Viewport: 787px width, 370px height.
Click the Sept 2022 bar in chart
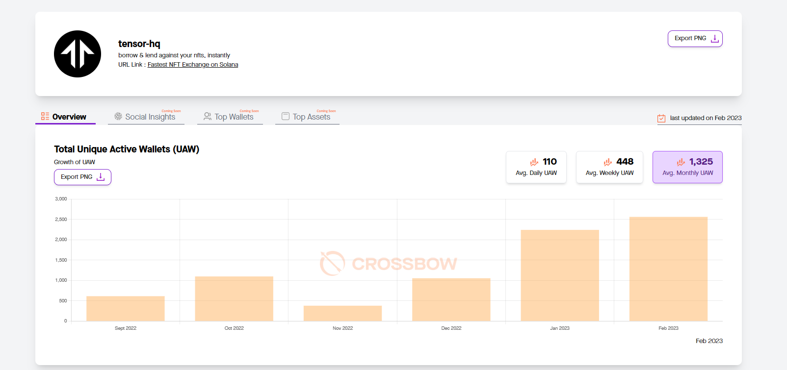tap(126, 309)
